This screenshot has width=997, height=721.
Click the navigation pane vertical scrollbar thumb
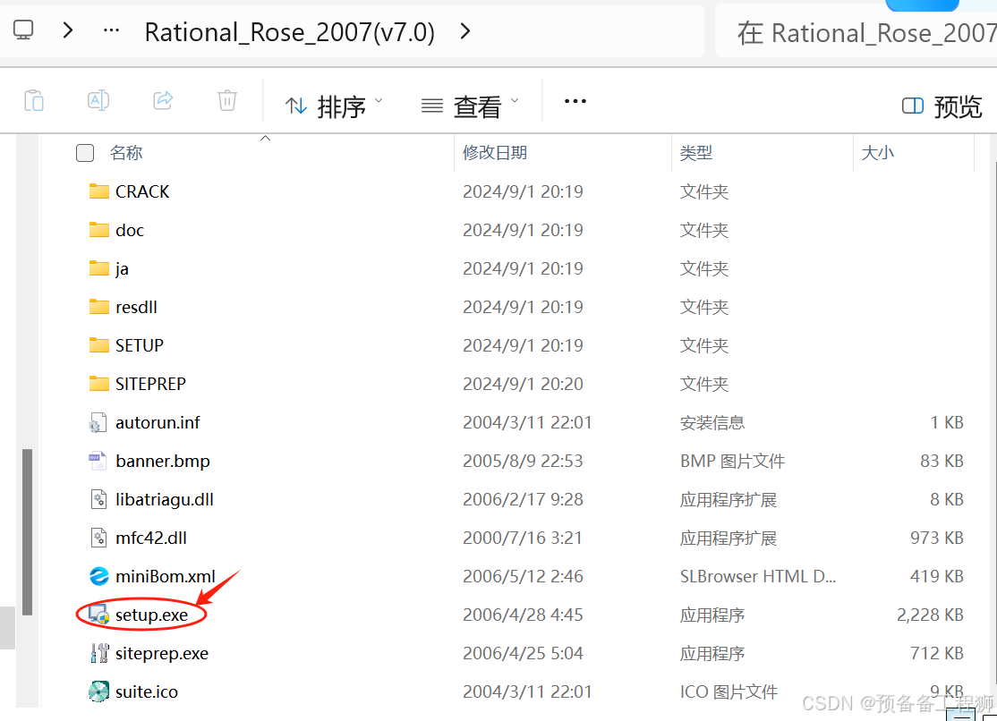(27, 532)
